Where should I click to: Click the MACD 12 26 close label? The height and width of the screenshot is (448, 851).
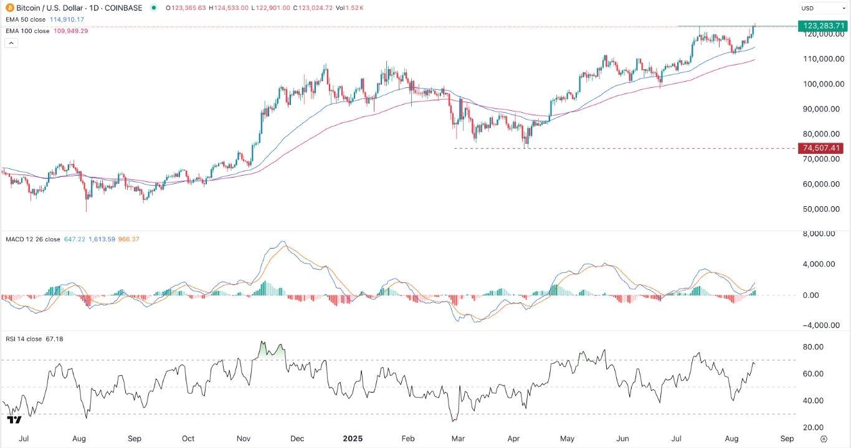[32, 239]
